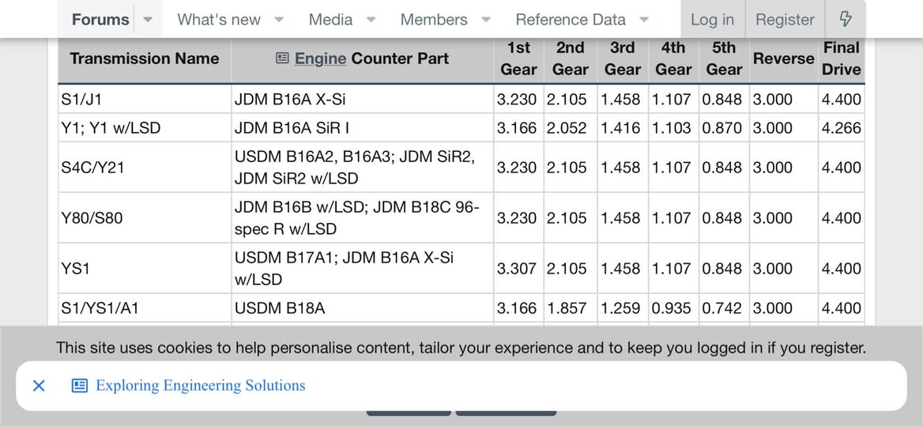Select the 2.052 second gear value
The height and width of the screenshot is (427, 923).
570,128
